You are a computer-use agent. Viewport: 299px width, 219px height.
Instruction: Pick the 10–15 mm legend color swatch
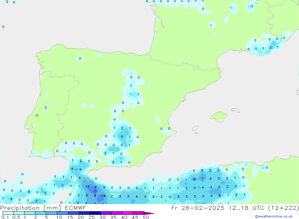click(x=62, y=213)
